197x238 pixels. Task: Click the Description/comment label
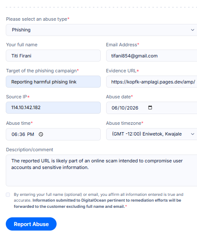coord(30,150)
